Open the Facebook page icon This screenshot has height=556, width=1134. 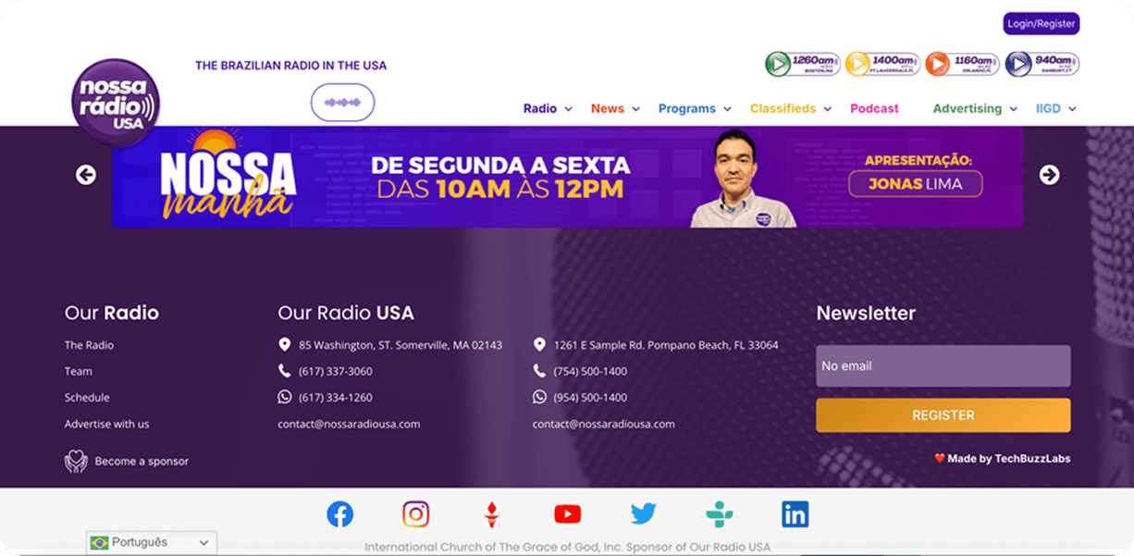point(340,514)
